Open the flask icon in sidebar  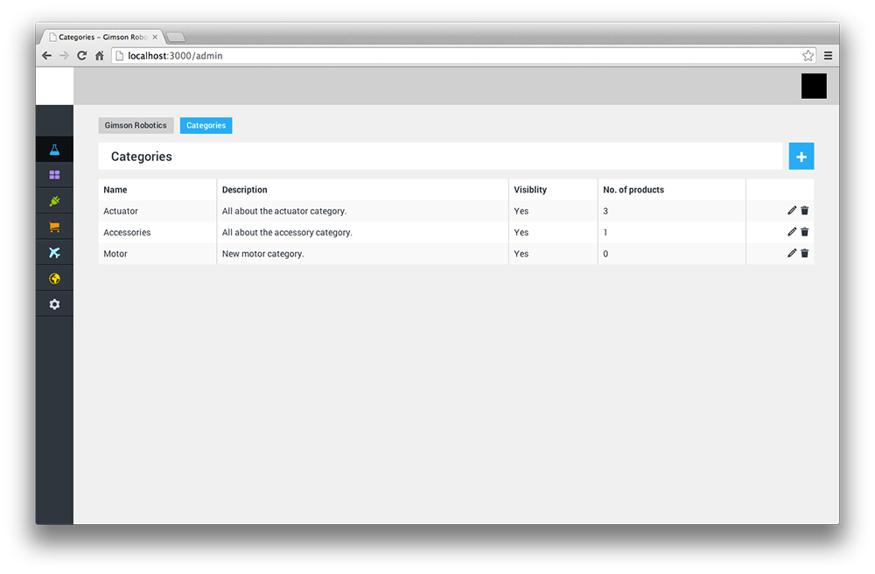point(54,150)
